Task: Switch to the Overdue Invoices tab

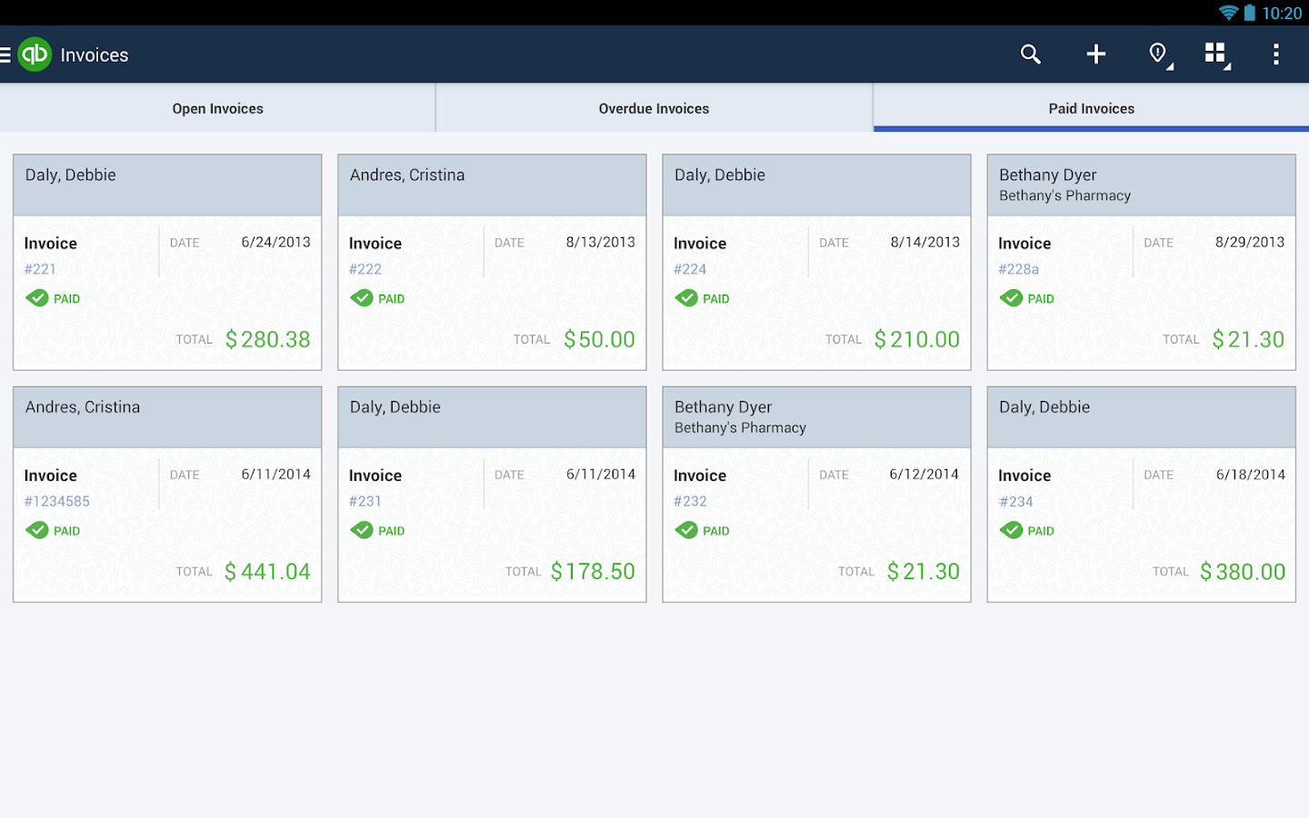Action: (x=654, y=108)
